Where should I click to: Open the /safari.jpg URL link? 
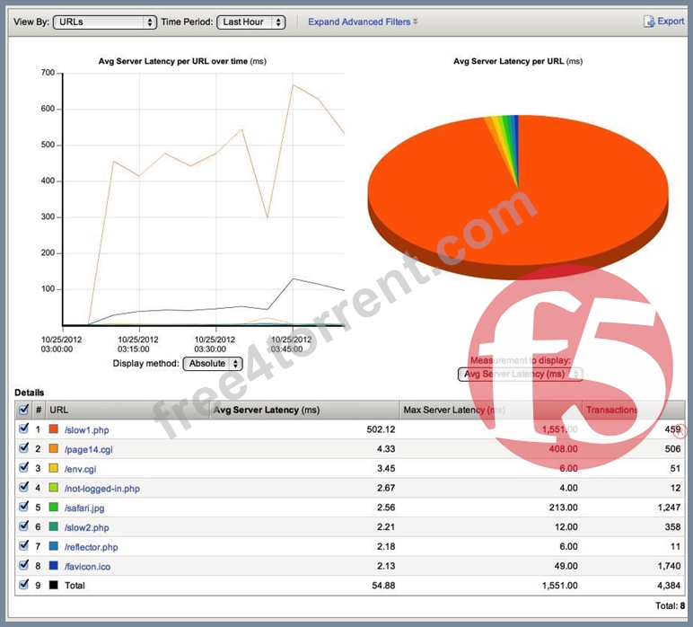[x=84, y=508]
